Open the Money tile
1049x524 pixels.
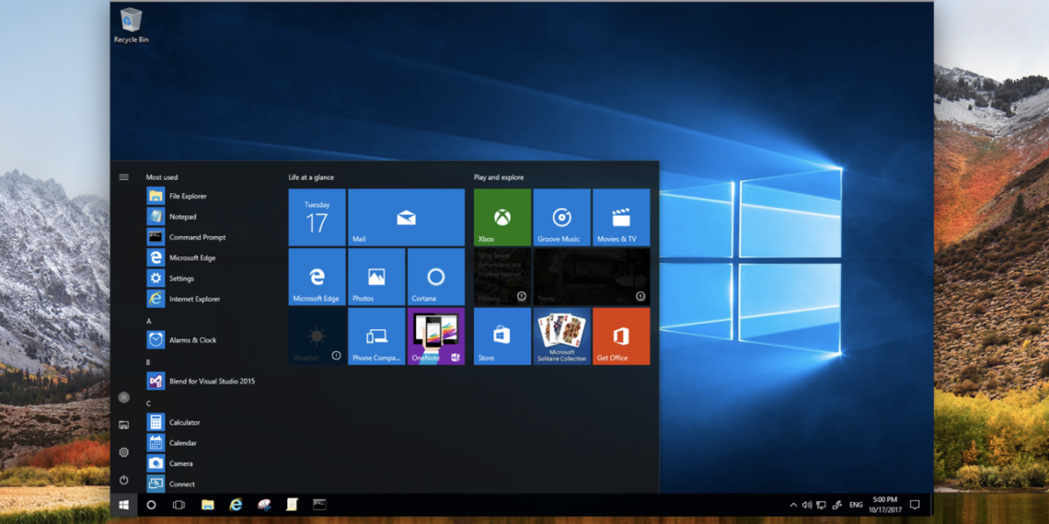[502, 277]
